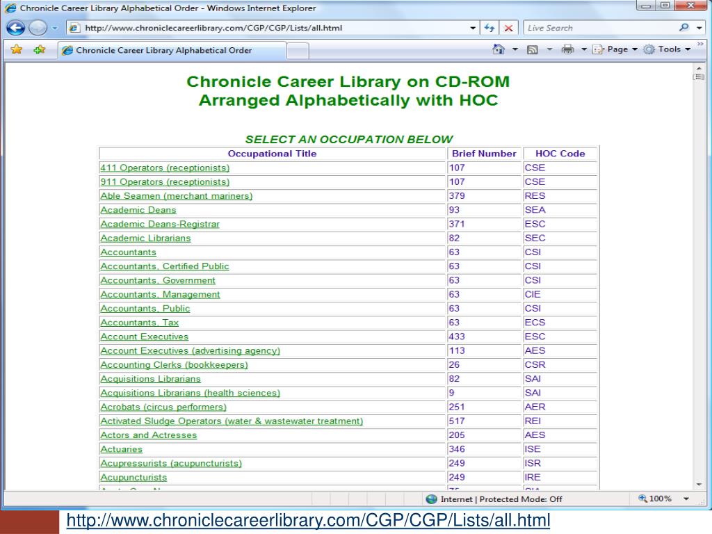
Task: Click the Internet zone globe icon
Action: (x=431, y=499)
